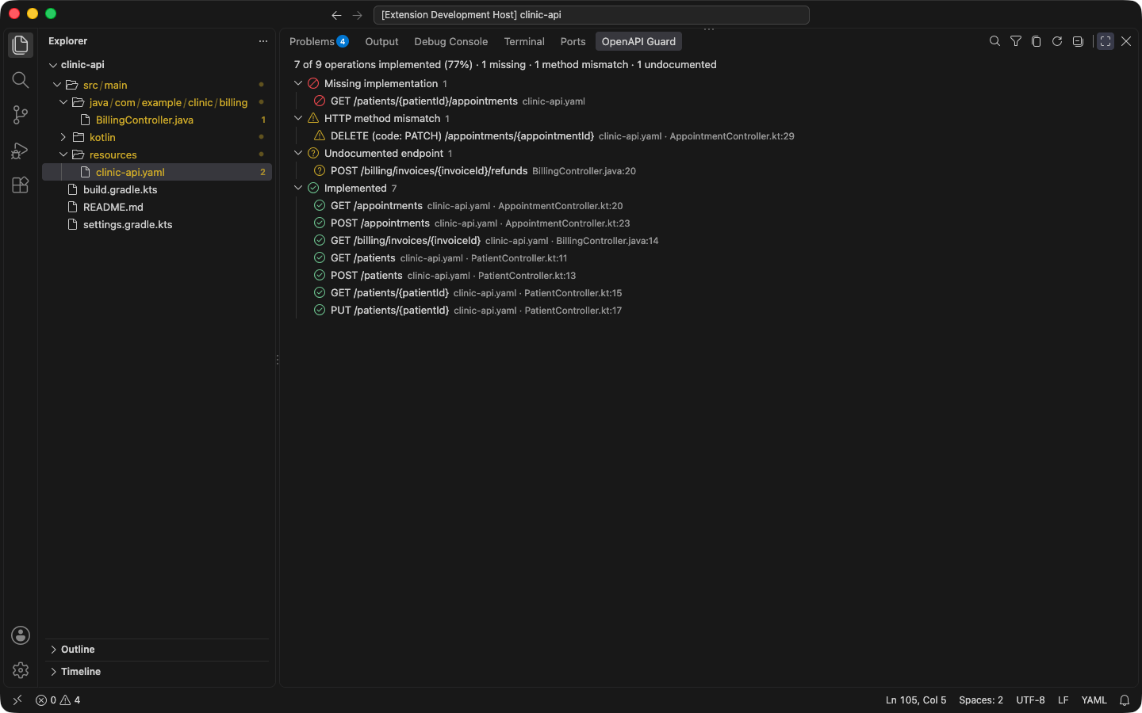Open build.gradle.kts file

tap(157, 189)
